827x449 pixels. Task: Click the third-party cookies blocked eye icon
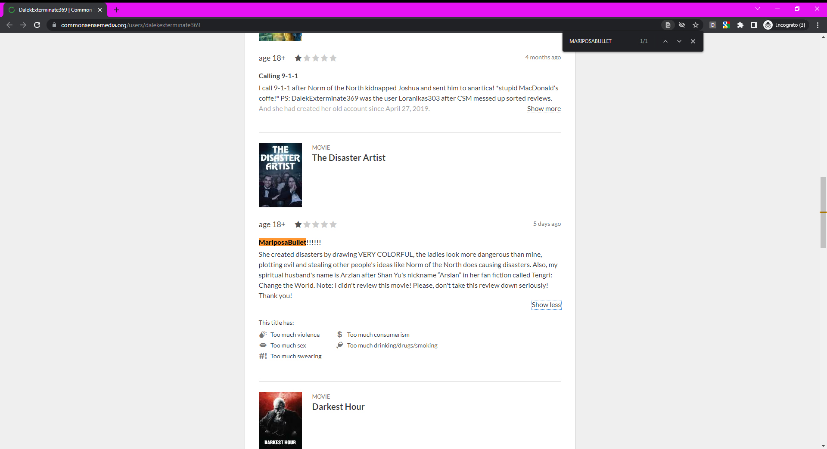pyautogui.click(x=682, y=25)
